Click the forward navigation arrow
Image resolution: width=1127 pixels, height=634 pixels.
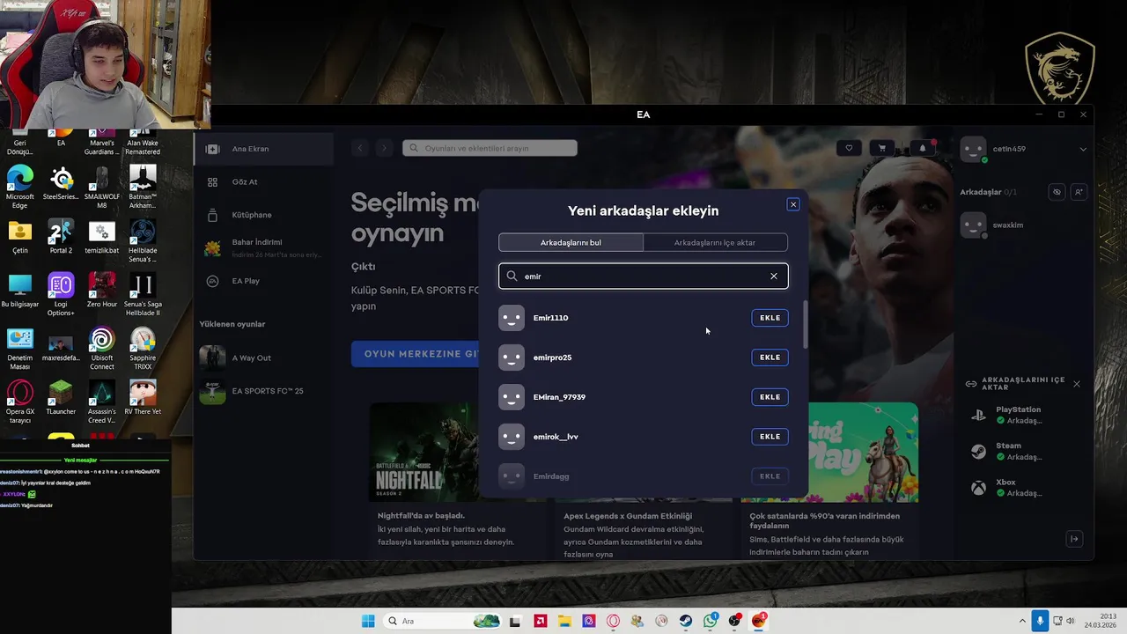coord(383,148)
